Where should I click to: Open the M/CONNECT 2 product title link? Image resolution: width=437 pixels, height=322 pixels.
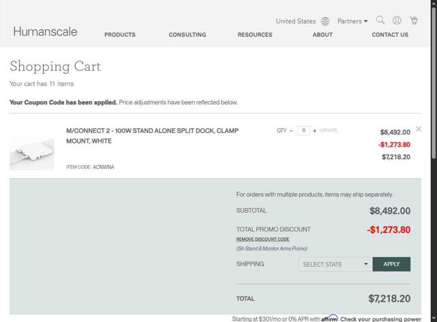point(152,136)
